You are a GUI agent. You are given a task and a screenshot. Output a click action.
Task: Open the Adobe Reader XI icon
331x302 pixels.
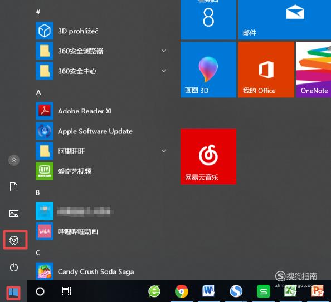[x=45, y=111]
